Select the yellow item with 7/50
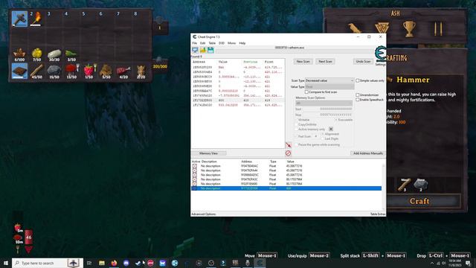The height and width of the screenshot is (268, 476). click(x=36, y=54)
